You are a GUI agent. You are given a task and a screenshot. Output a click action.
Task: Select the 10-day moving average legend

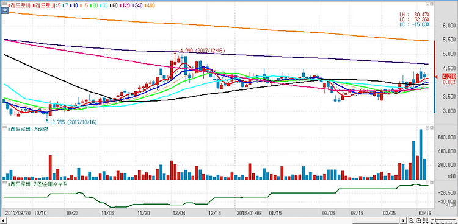[74, 5]
